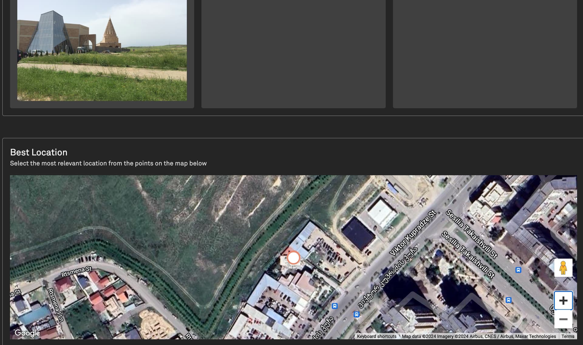
Task: Select bus stop icon on Viktor Kupradze St roadway
Action: click(x=357, y=315)
